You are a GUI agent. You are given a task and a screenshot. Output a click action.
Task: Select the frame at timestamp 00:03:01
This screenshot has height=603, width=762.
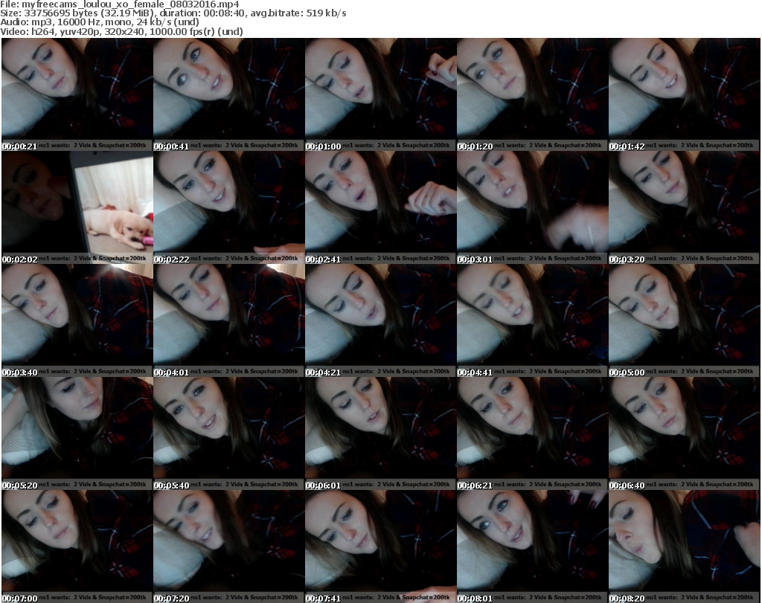point(532,207)
